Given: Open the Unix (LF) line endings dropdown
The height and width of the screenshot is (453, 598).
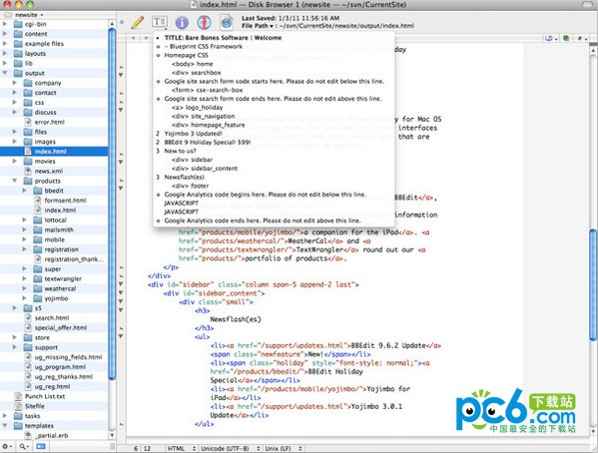Looking at the screenshot, I should point(283,448).
